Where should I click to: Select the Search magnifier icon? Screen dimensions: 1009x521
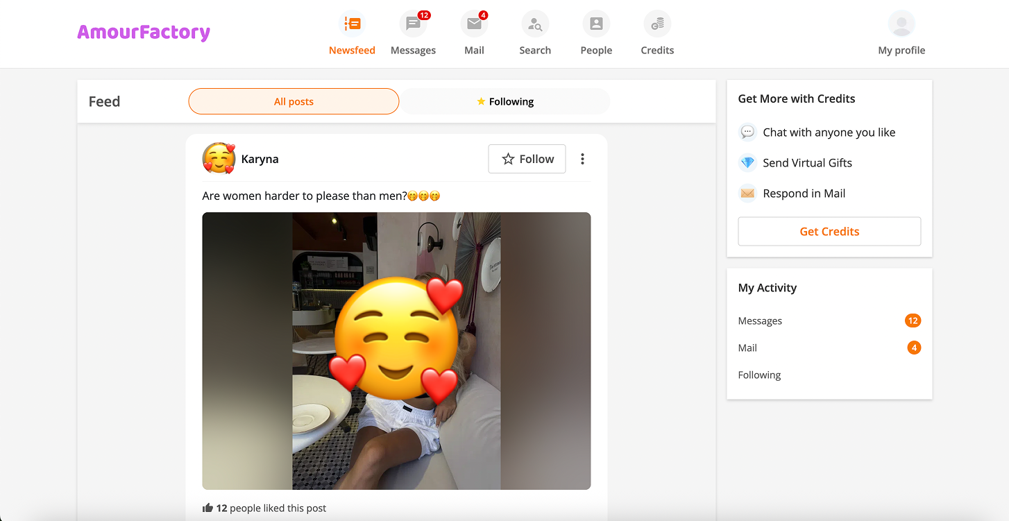tap(535, 23)
